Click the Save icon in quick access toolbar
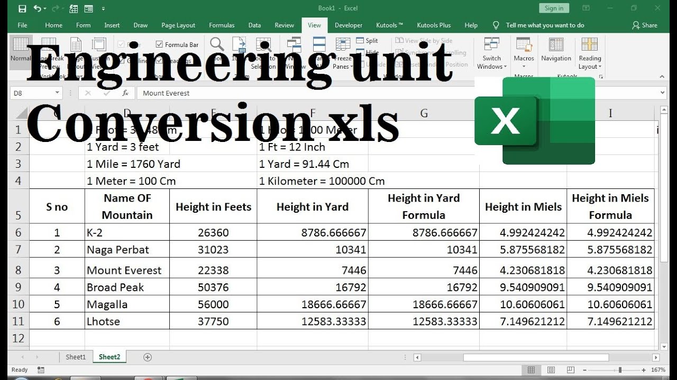The image size is (677, 380). coord(22,8)
